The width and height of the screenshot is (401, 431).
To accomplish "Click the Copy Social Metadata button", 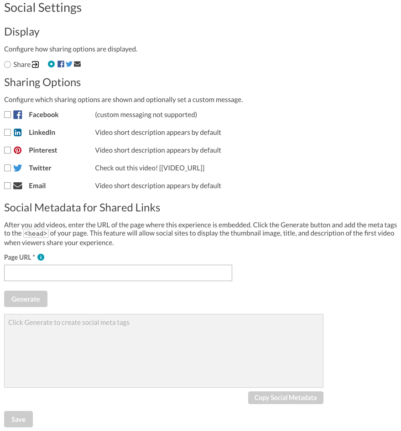I will pos(286,398).
